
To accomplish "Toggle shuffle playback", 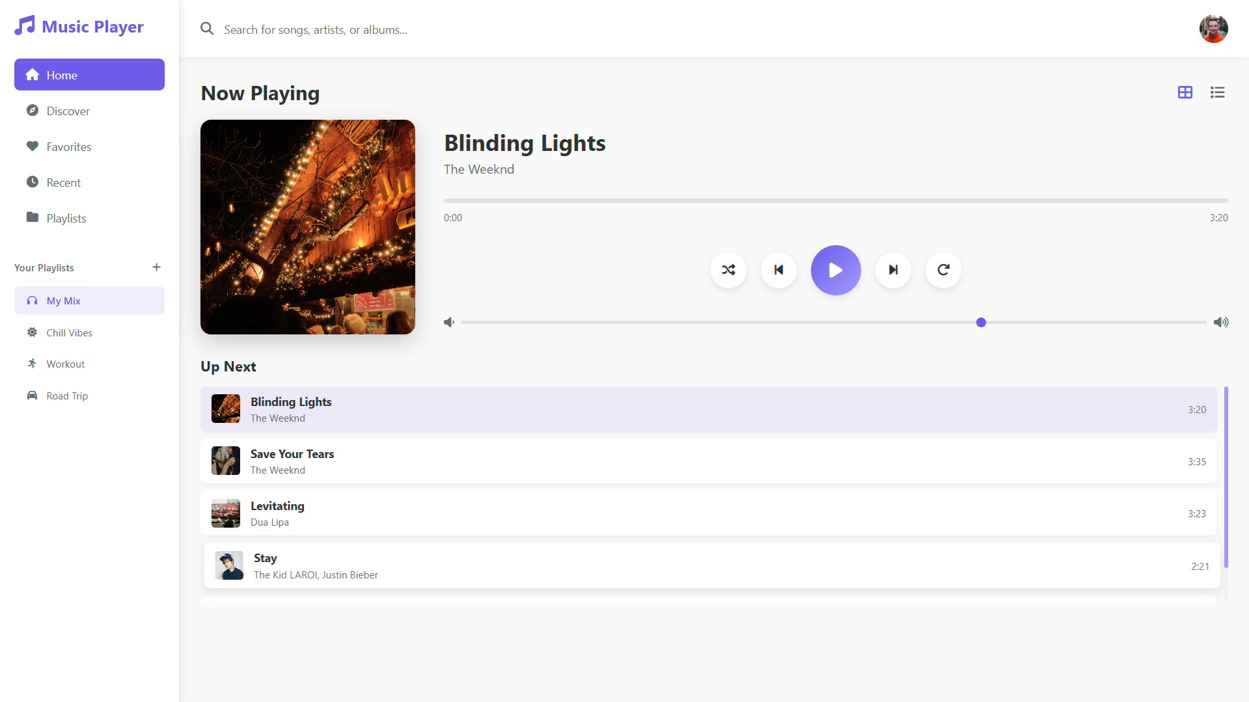I will 728,270.
